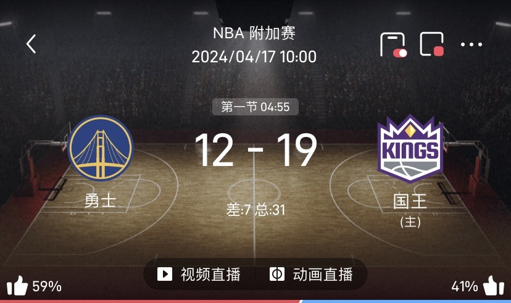Click the 12 - 19 score display

[x=255, y=151]
